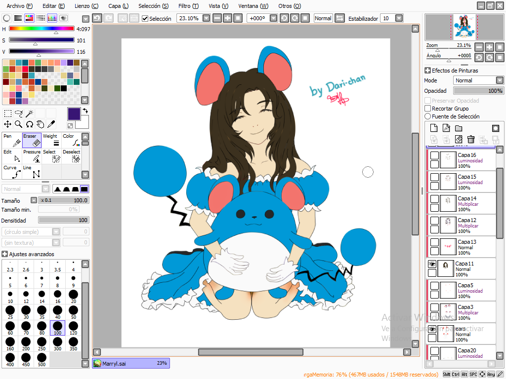Select the hand pan tool

(x=41, y=124)
